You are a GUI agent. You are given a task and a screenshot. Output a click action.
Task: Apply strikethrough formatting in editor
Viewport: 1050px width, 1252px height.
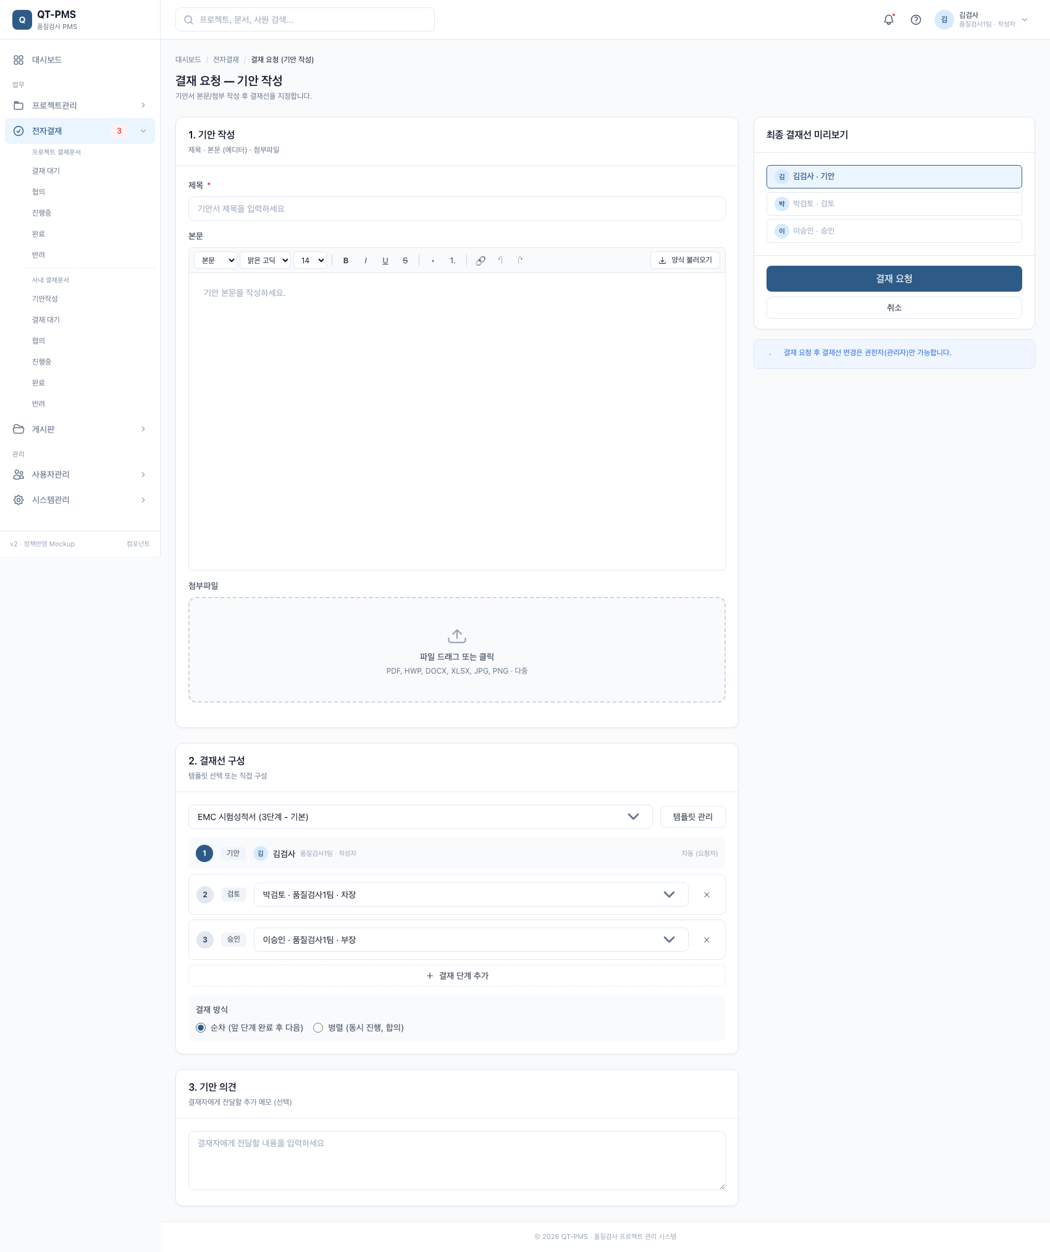pos(405,261)
